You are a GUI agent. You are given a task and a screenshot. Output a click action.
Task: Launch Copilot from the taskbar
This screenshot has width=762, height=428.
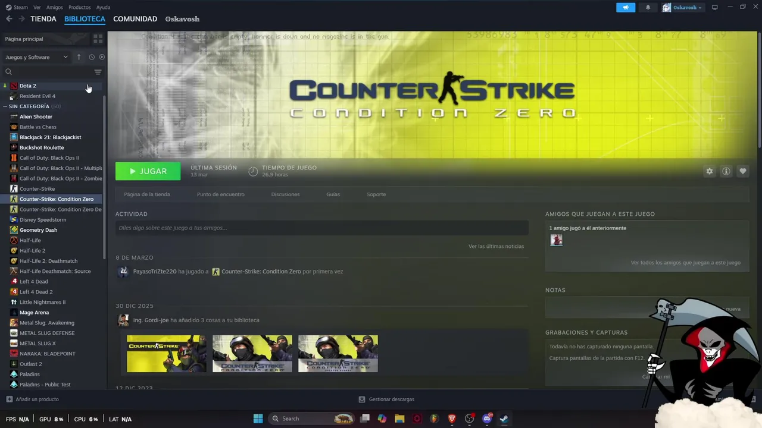[382, 418]
